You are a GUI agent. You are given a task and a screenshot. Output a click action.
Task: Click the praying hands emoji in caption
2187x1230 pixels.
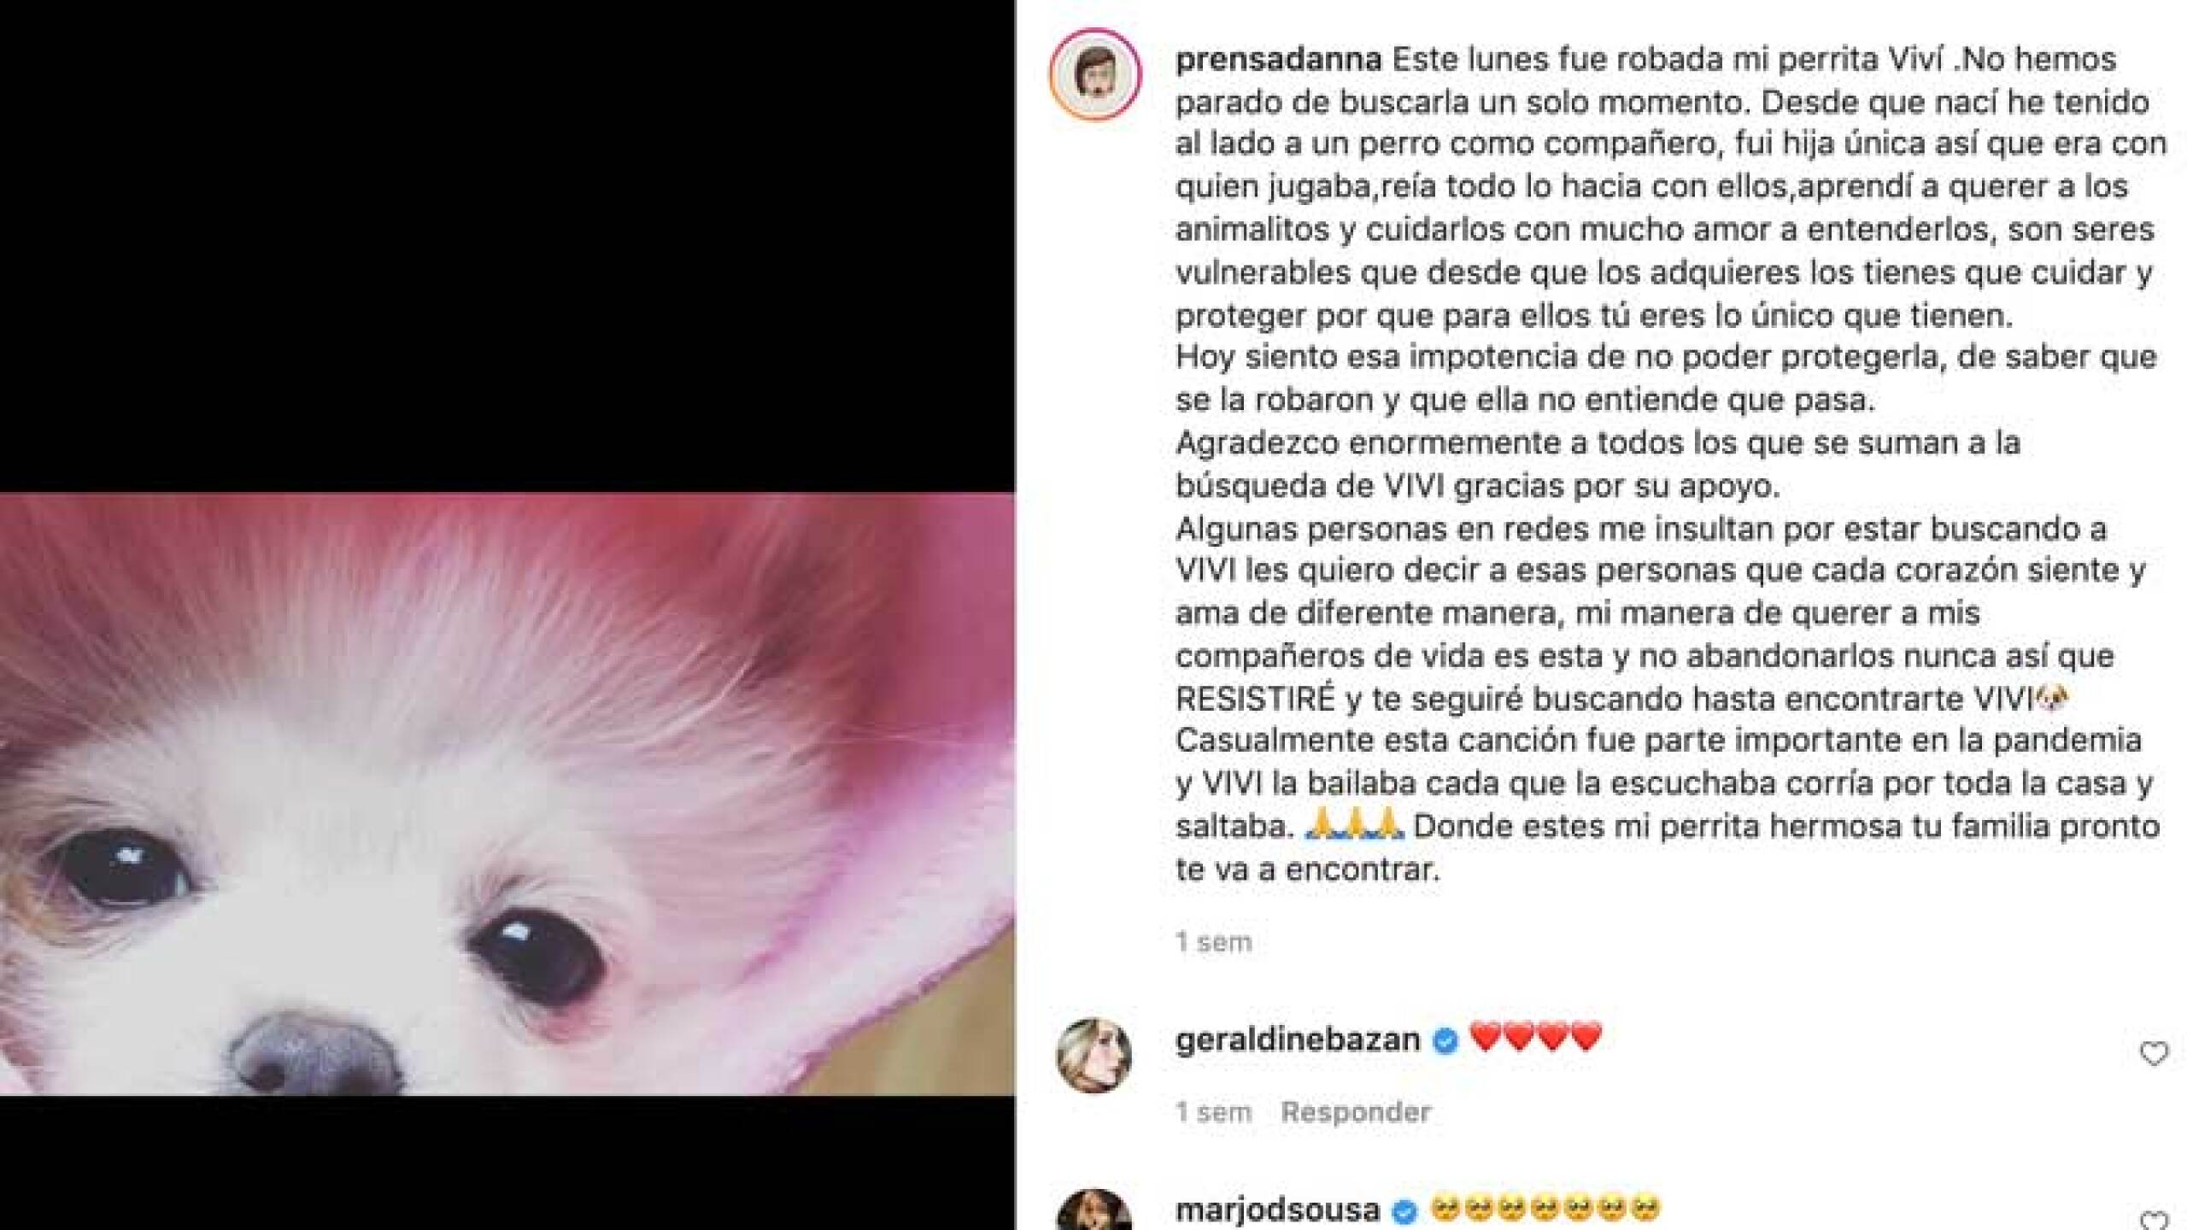coord(1356,825)
